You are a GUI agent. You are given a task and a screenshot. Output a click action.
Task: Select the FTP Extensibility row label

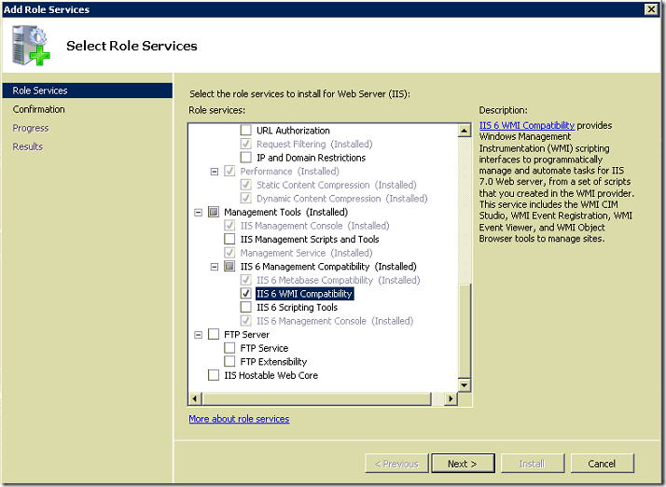tap(273, 362)
